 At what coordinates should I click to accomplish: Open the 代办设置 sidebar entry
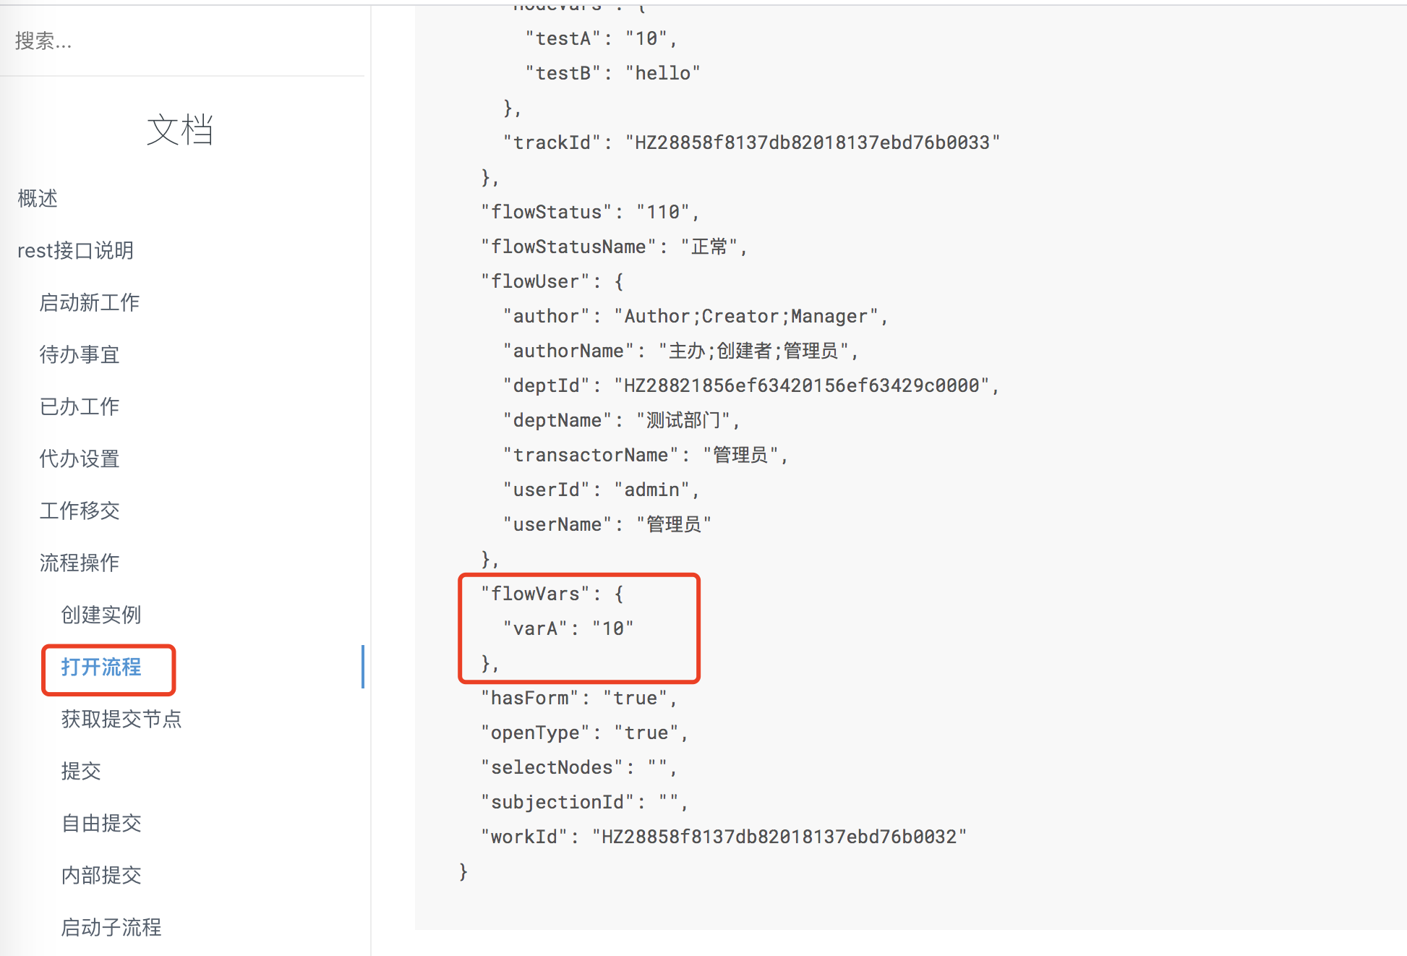(x=80, y=458)
